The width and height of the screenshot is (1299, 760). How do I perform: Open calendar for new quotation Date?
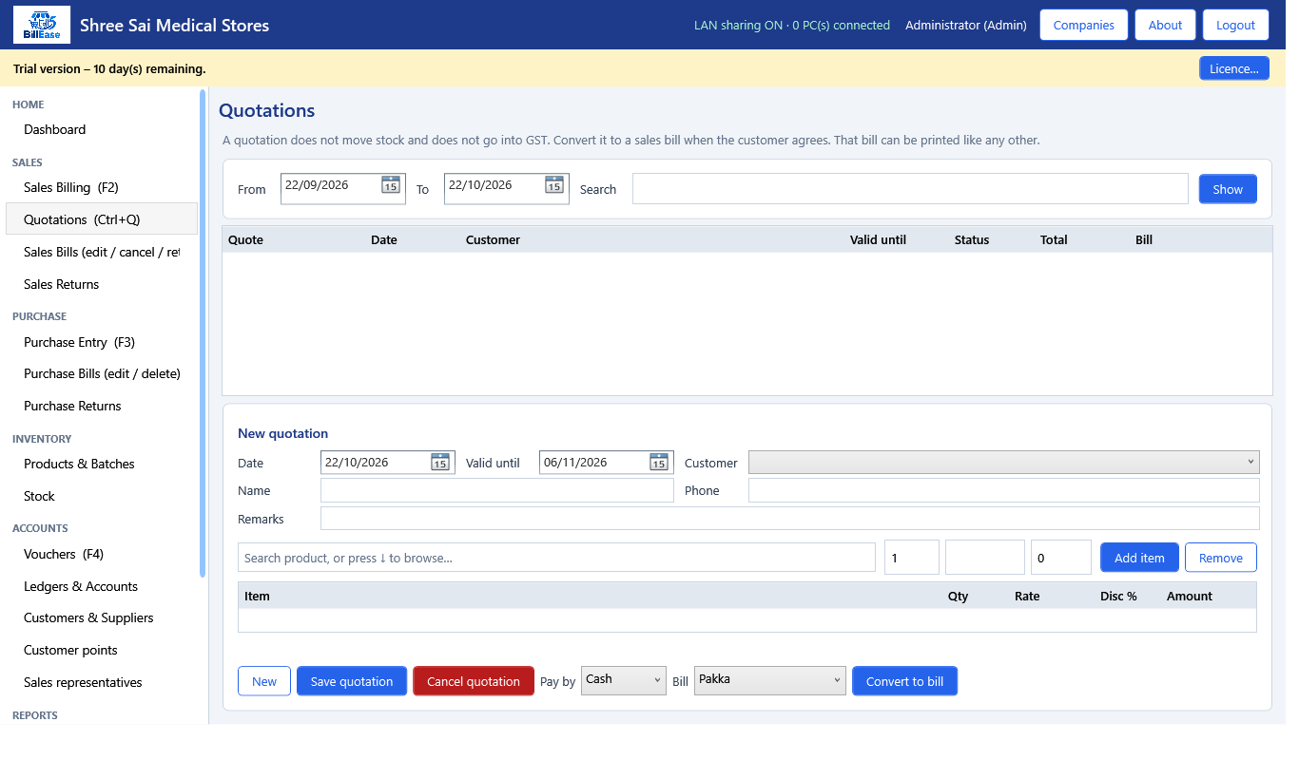point(440,463)
